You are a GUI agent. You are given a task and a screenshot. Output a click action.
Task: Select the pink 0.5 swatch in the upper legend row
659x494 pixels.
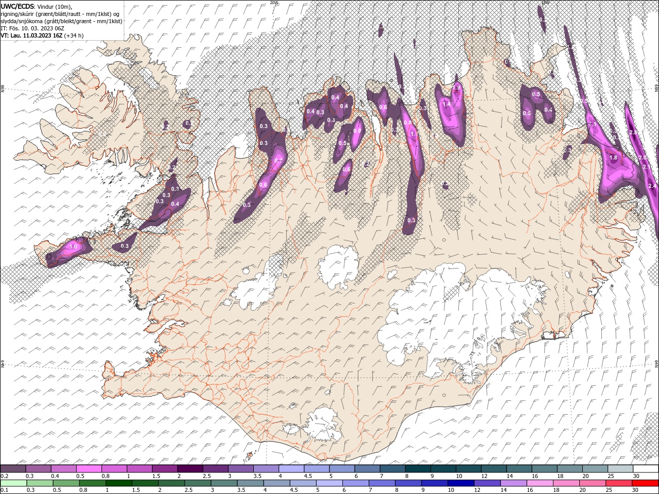(x=89, y=469)
